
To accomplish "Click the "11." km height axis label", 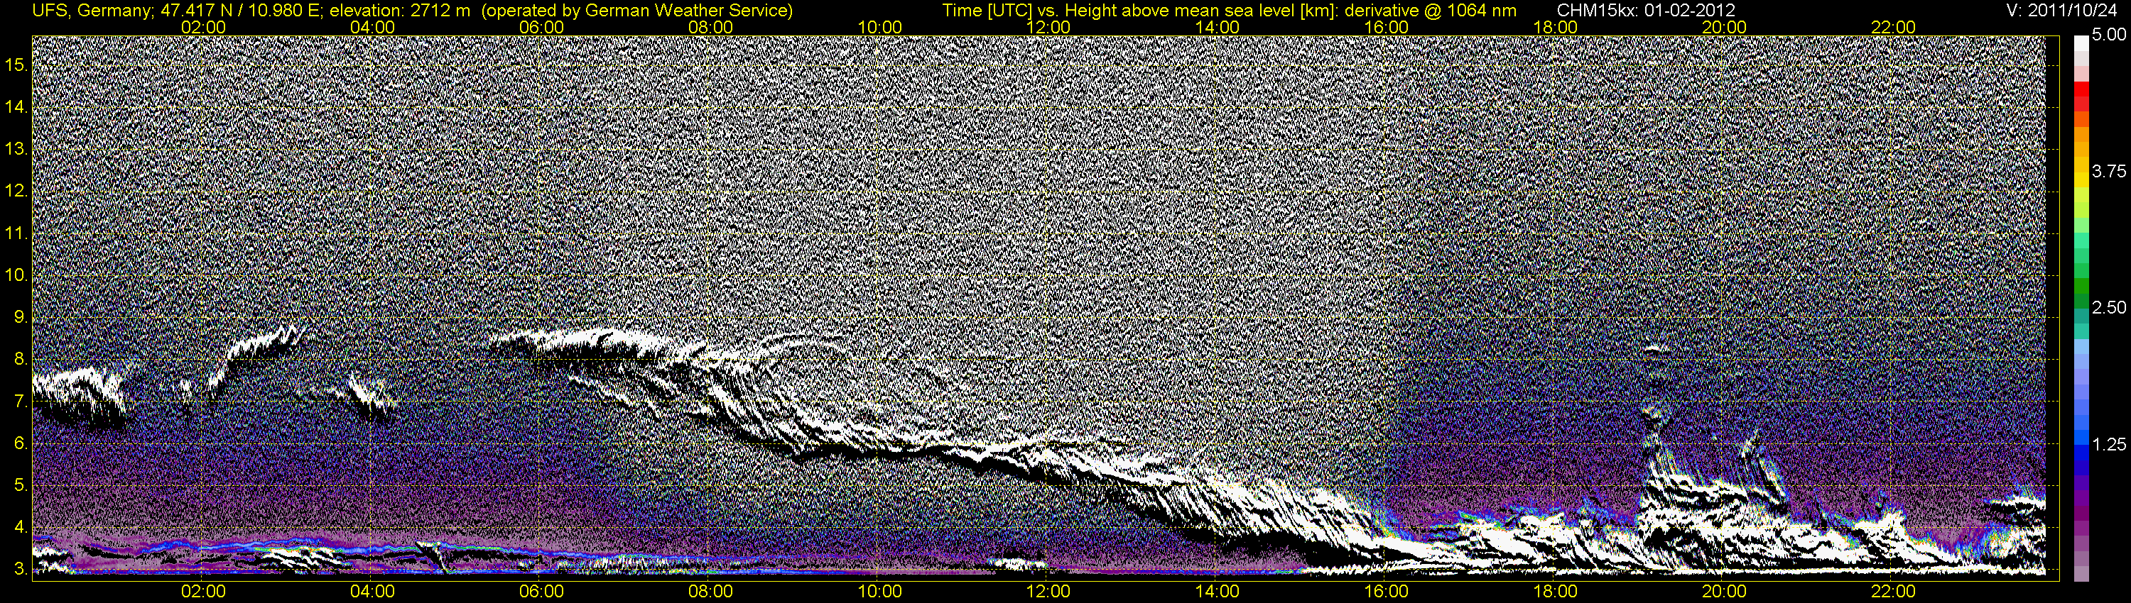I will click(x=16, y=234).
